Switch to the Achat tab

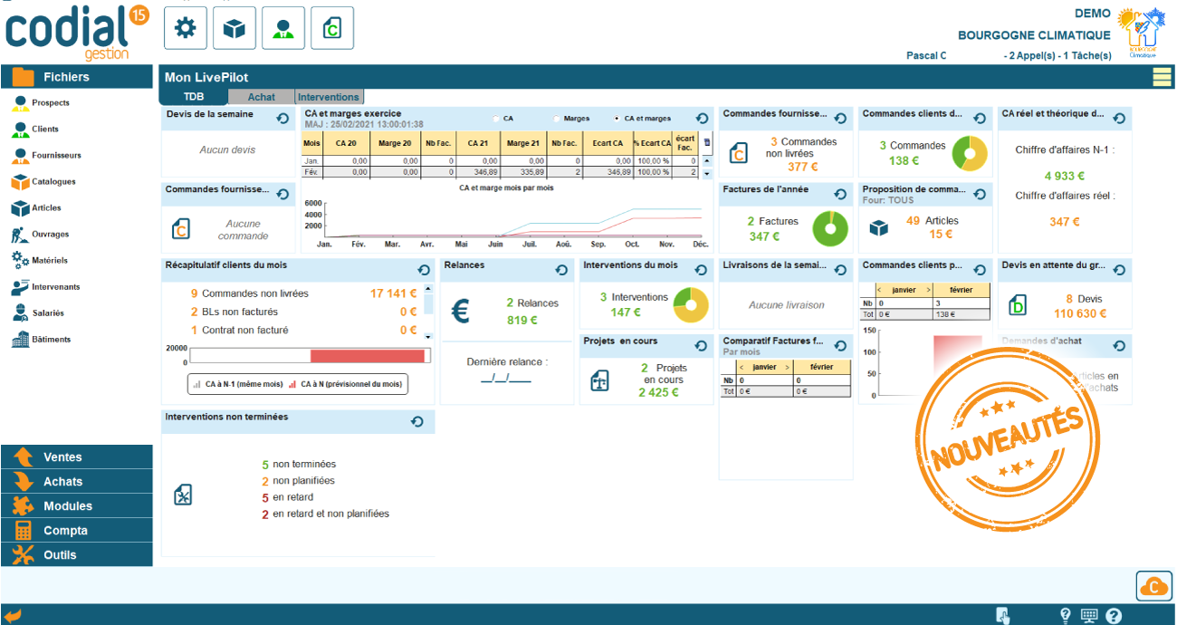click(x=262, y=97)
